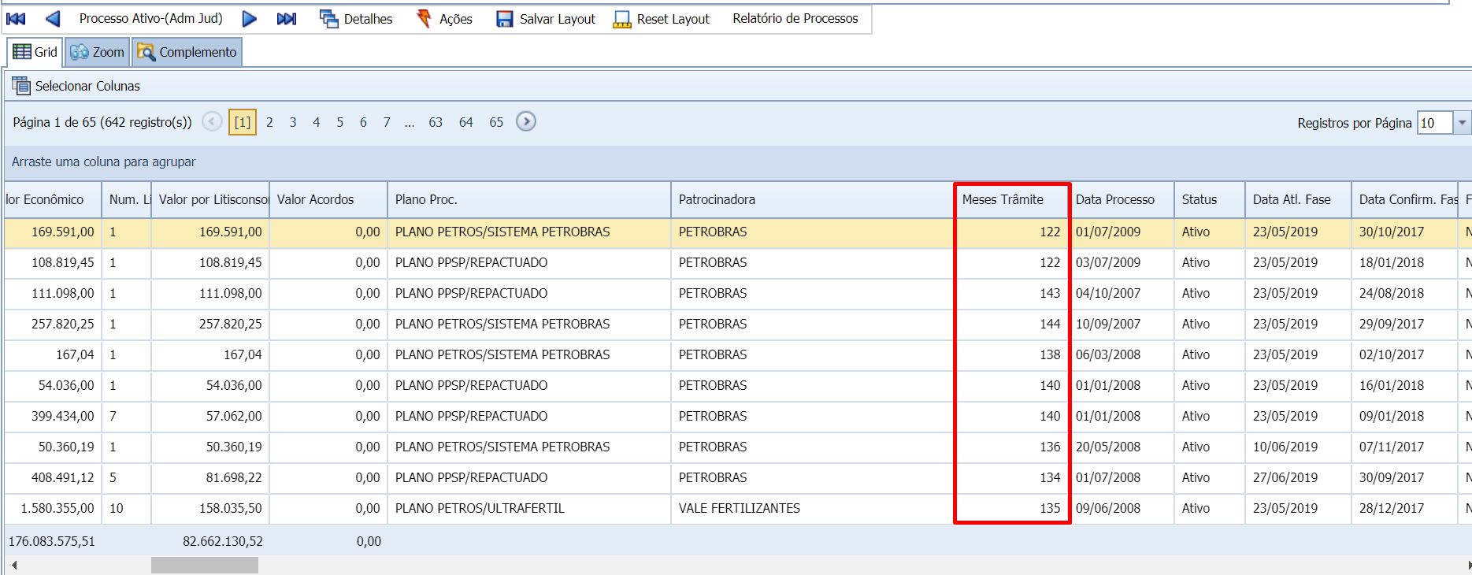Image resolution: width=1472 pixels, height=575 pixels.
Task: Jump to last record icon
Action: pyautogui.click(x=287, y=19)
